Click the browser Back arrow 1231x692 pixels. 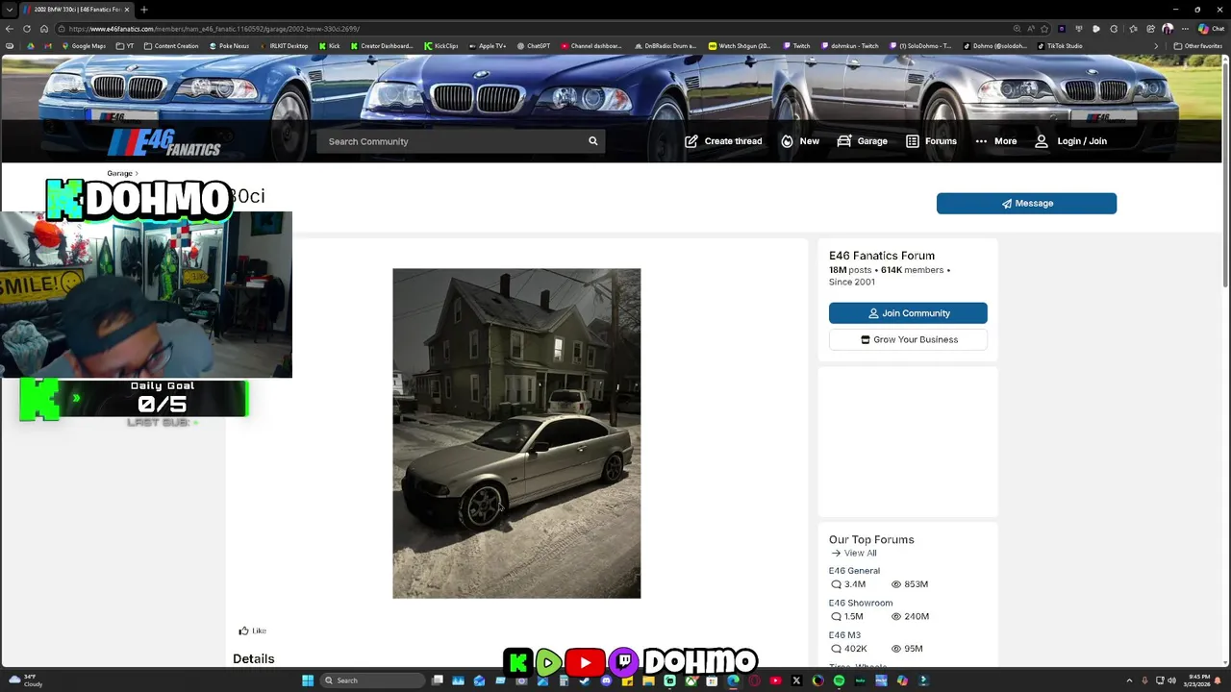[10, 29]
